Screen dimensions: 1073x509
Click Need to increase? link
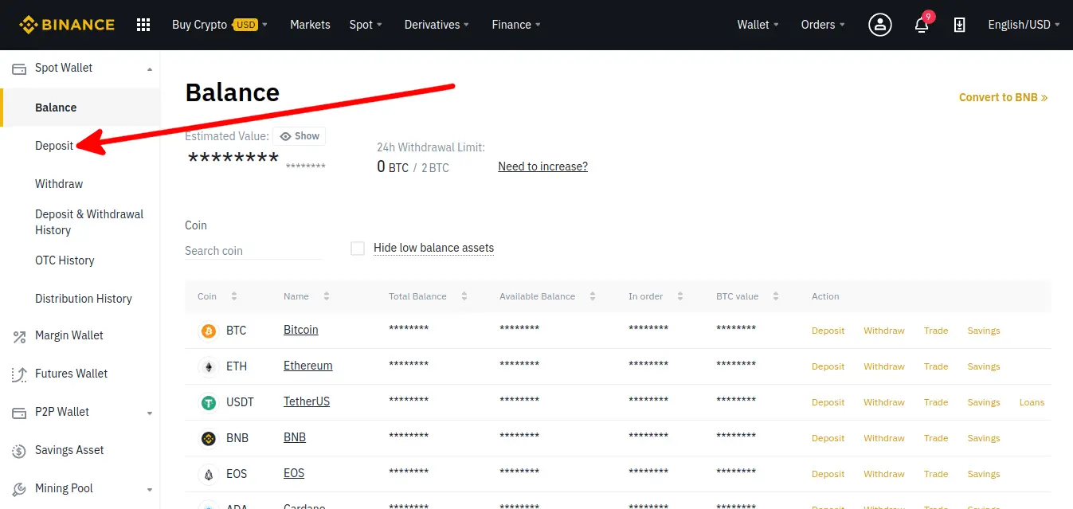point(542,166)
